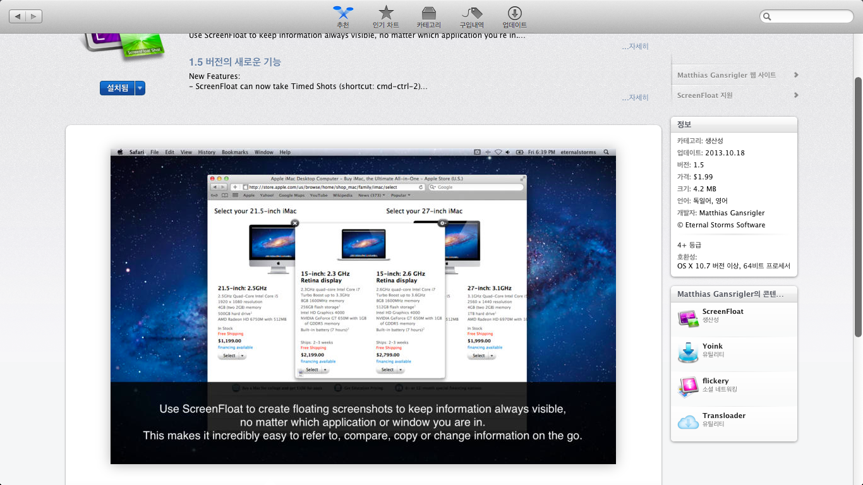
Task: Click the 가격: $1.99 info row
Action: tap(695, 177)
